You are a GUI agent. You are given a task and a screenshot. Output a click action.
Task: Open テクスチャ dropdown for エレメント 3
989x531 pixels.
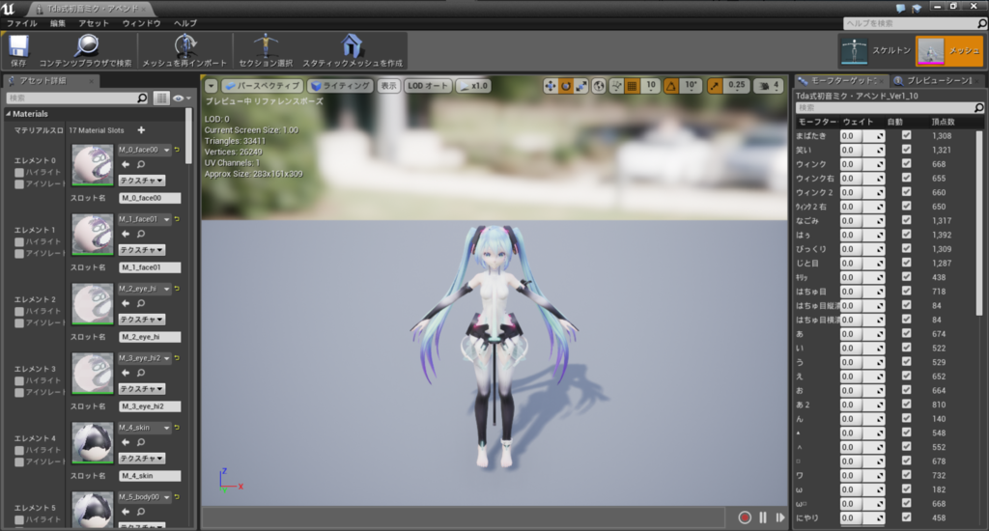142,389
